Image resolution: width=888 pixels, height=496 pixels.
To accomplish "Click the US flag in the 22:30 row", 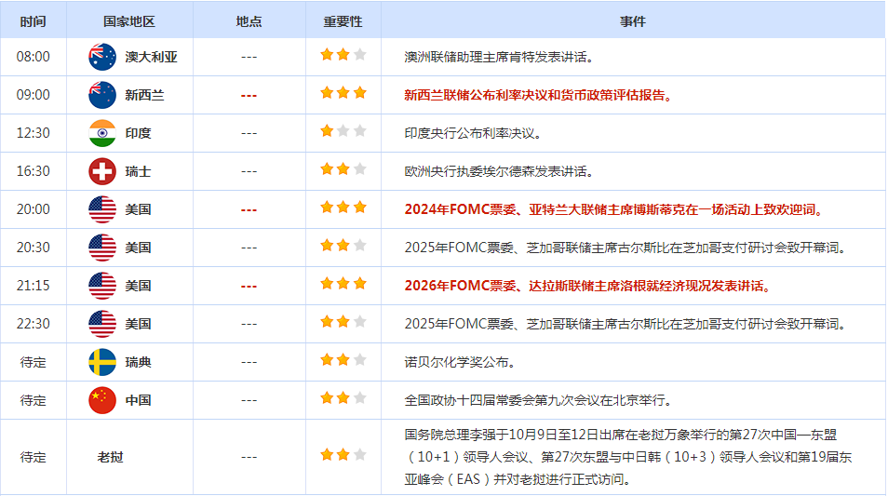I will point(102,324).
